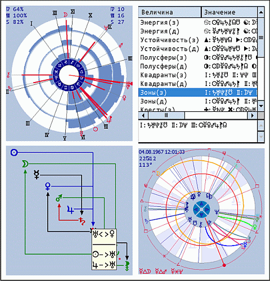The height and width of the screenshot is (281, 270).
Task: Click the black Mercury glyph in diagram
Action: [x=37, y=175]
